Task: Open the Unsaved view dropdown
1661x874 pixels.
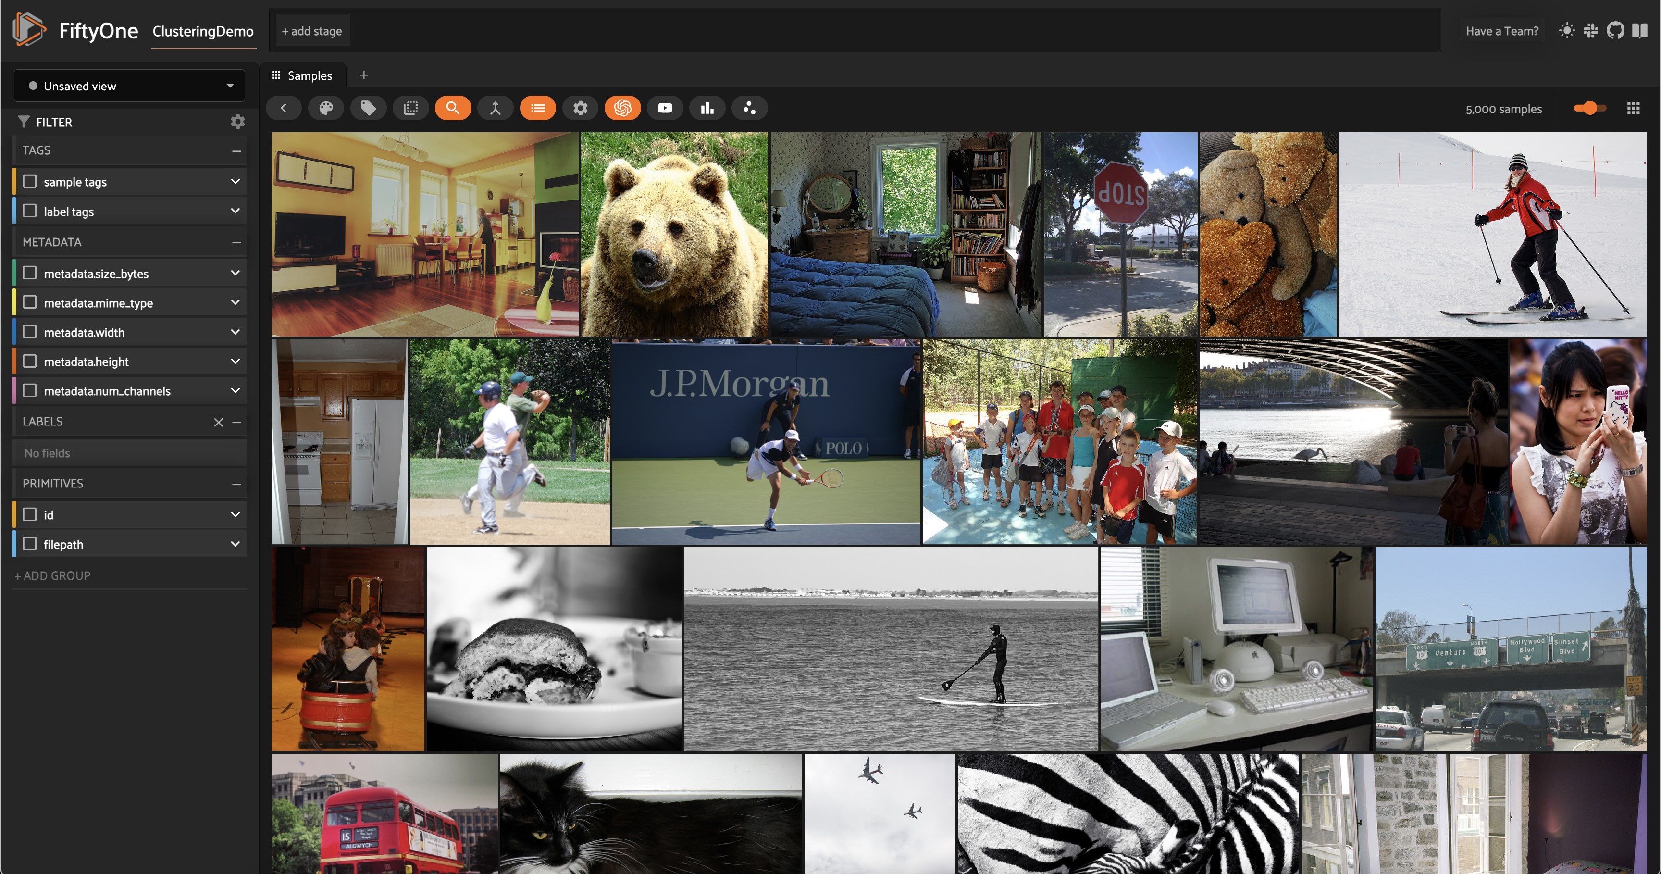Action: coord(129,86)
